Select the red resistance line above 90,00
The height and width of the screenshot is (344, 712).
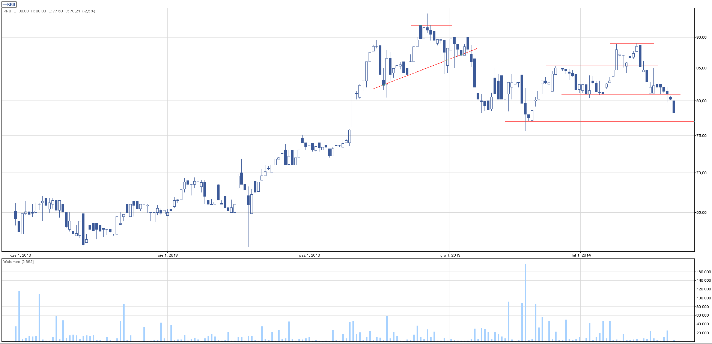432,26
